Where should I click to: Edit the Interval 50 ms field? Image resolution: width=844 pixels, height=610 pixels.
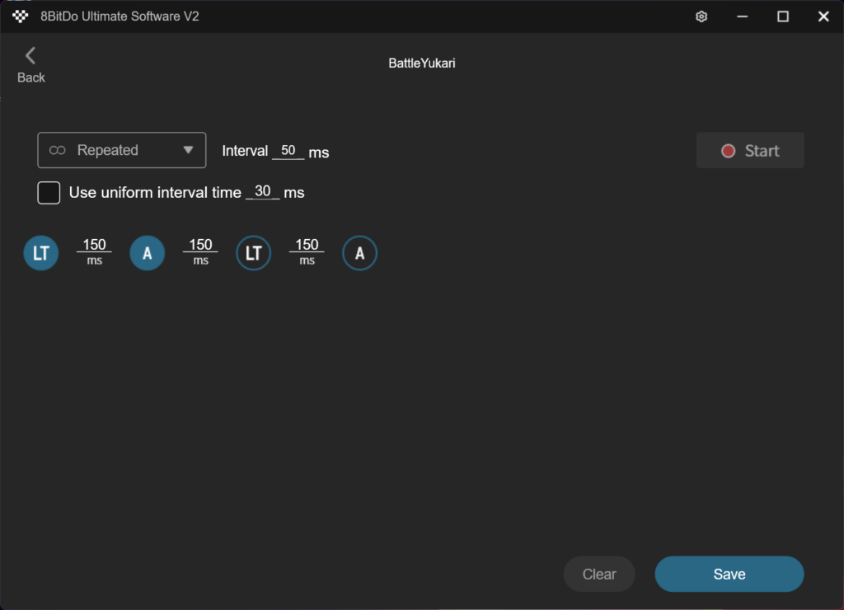(288, 151)
